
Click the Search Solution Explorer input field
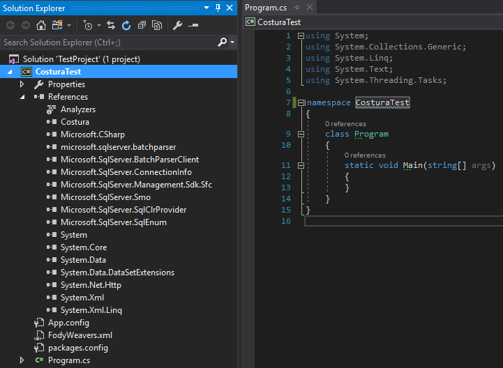point(109,43)
